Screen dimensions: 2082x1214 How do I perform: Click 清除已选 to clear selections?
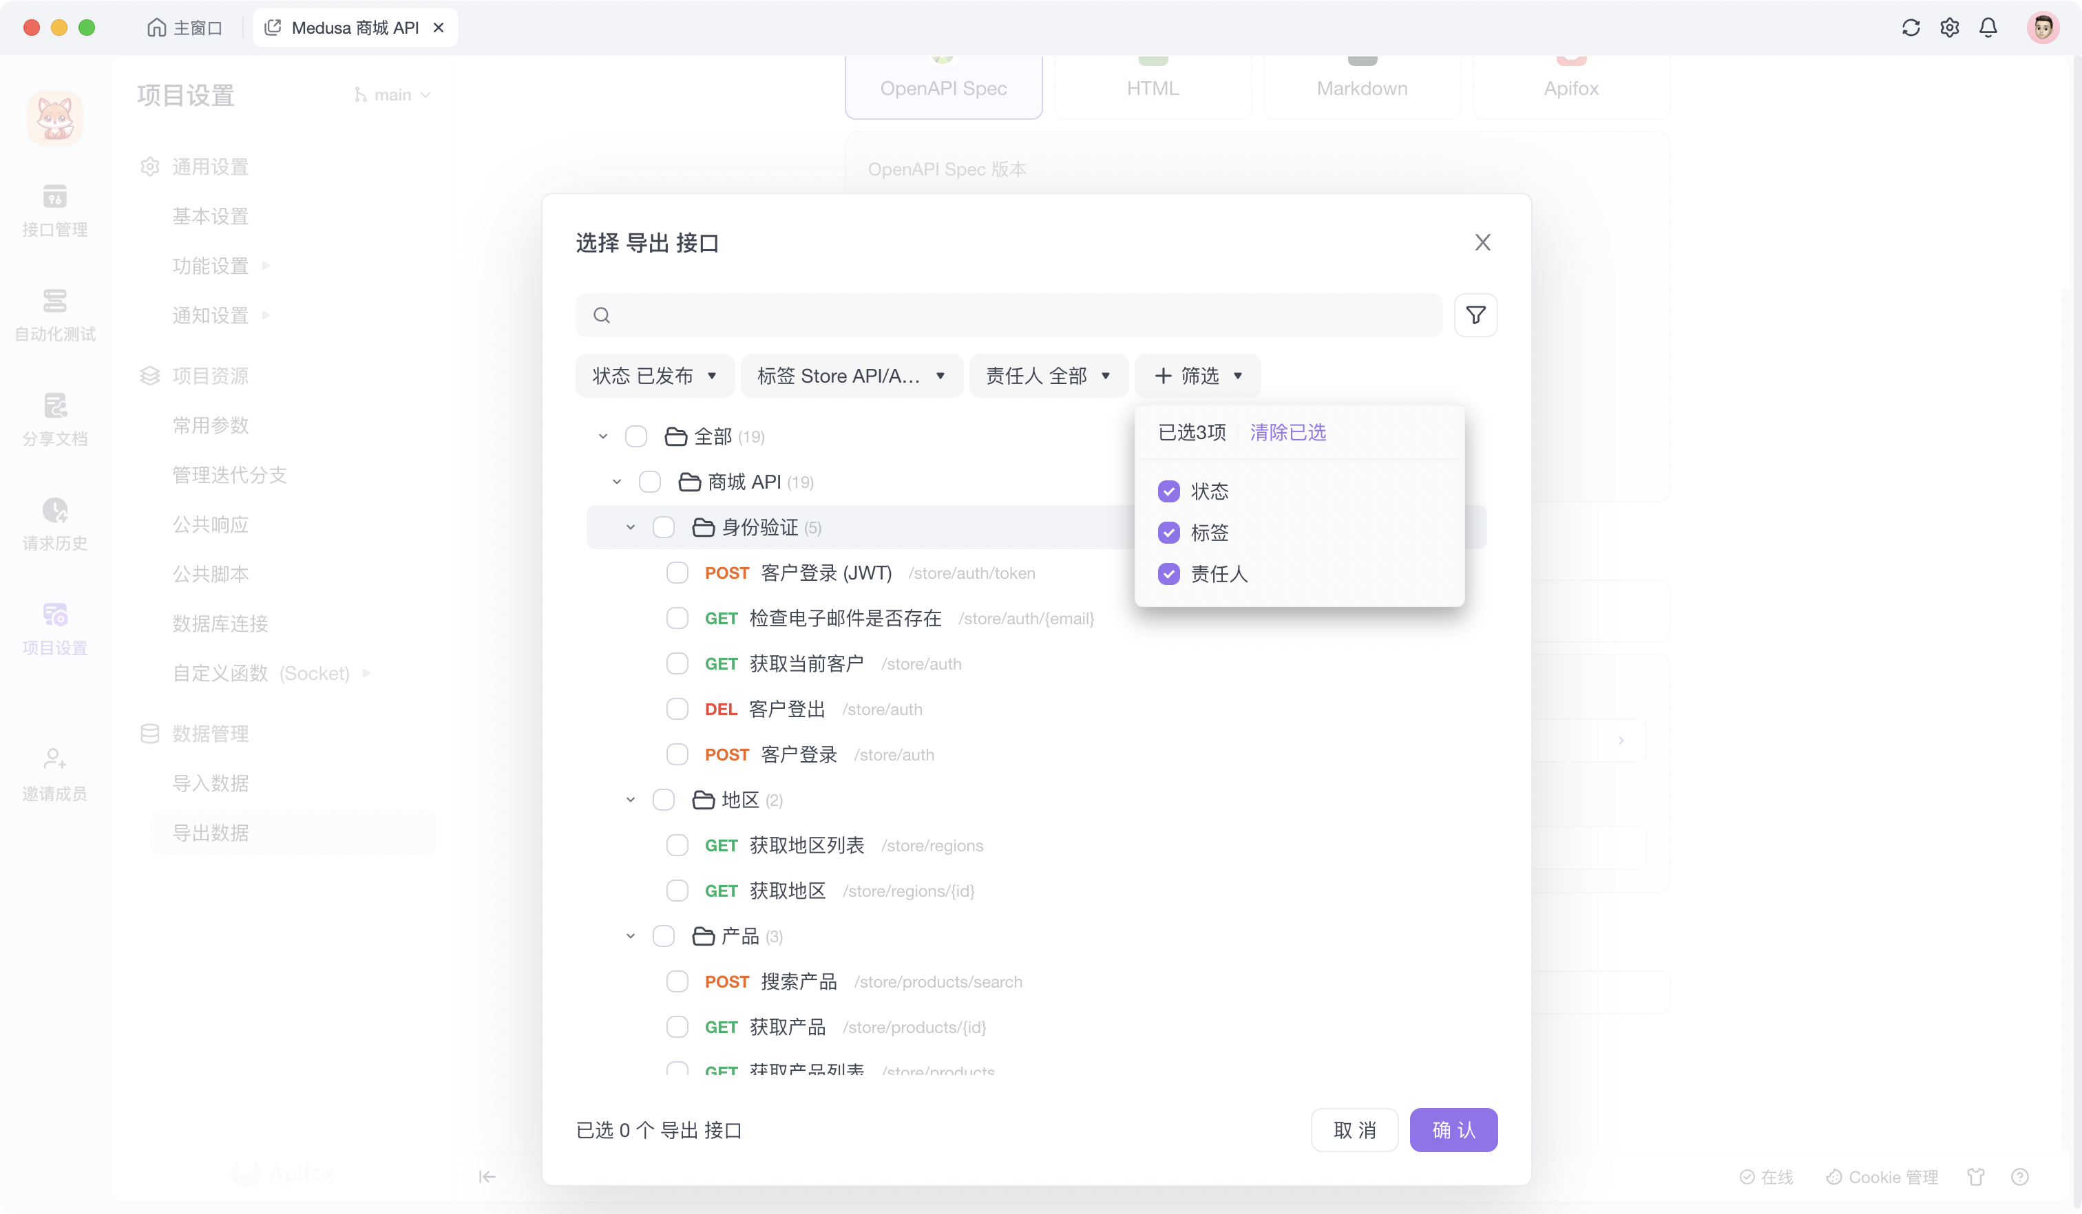click(1287, 432)
